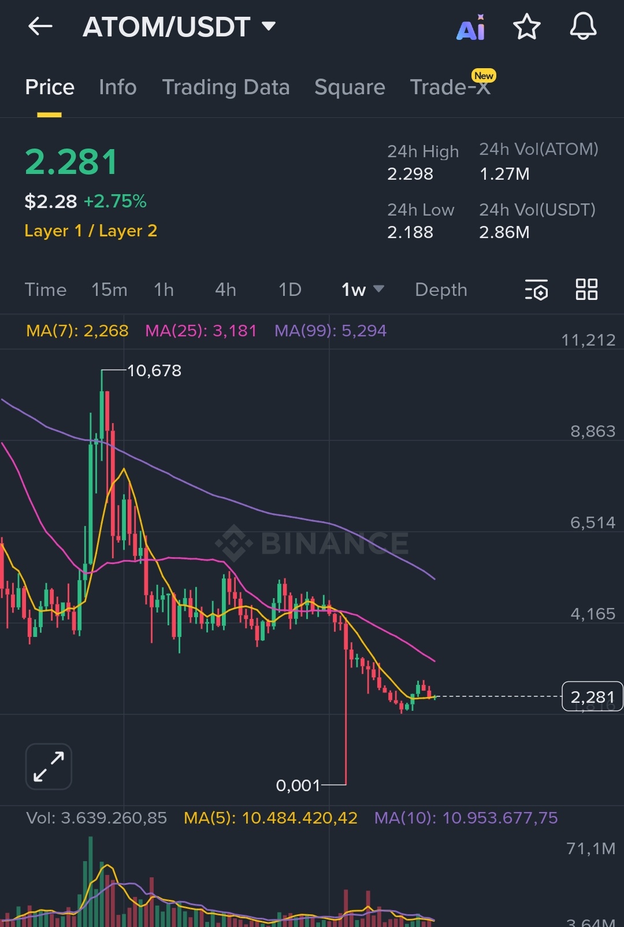Open the Layer 1 / Layer 2 category link
624x927 pixels.
(x=91, y=231)
